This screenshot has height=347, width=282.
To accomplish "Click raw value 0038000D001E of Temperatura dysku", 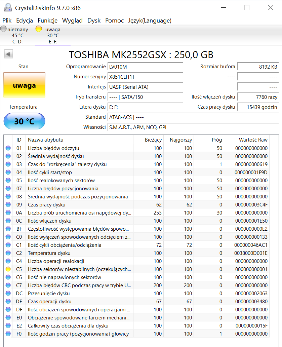I will click(x=251, y=253).
